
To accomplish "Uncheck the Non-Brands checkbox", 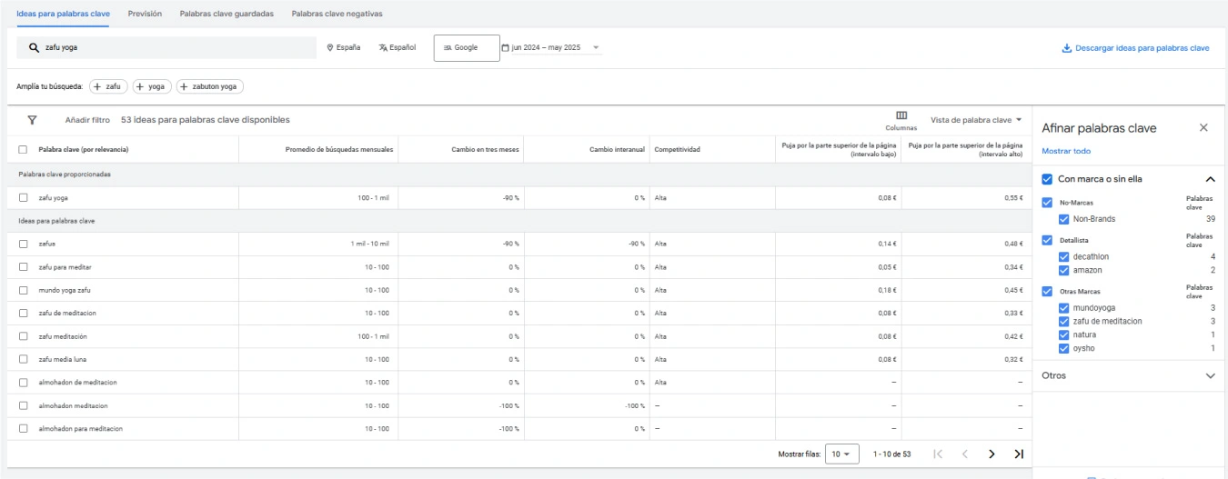I will pyautogui.click(x=1064, y=219).
